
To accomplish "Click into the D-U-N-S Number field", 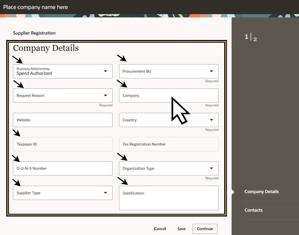I will tap(63, 168).
